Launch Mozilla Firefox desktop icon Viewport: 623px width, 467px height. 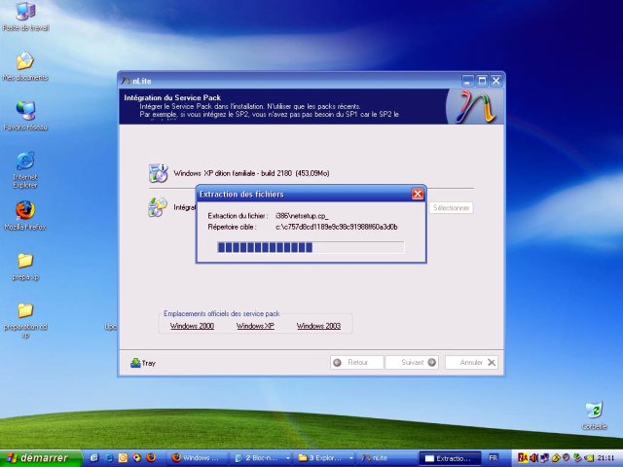(x=25, y=216)
